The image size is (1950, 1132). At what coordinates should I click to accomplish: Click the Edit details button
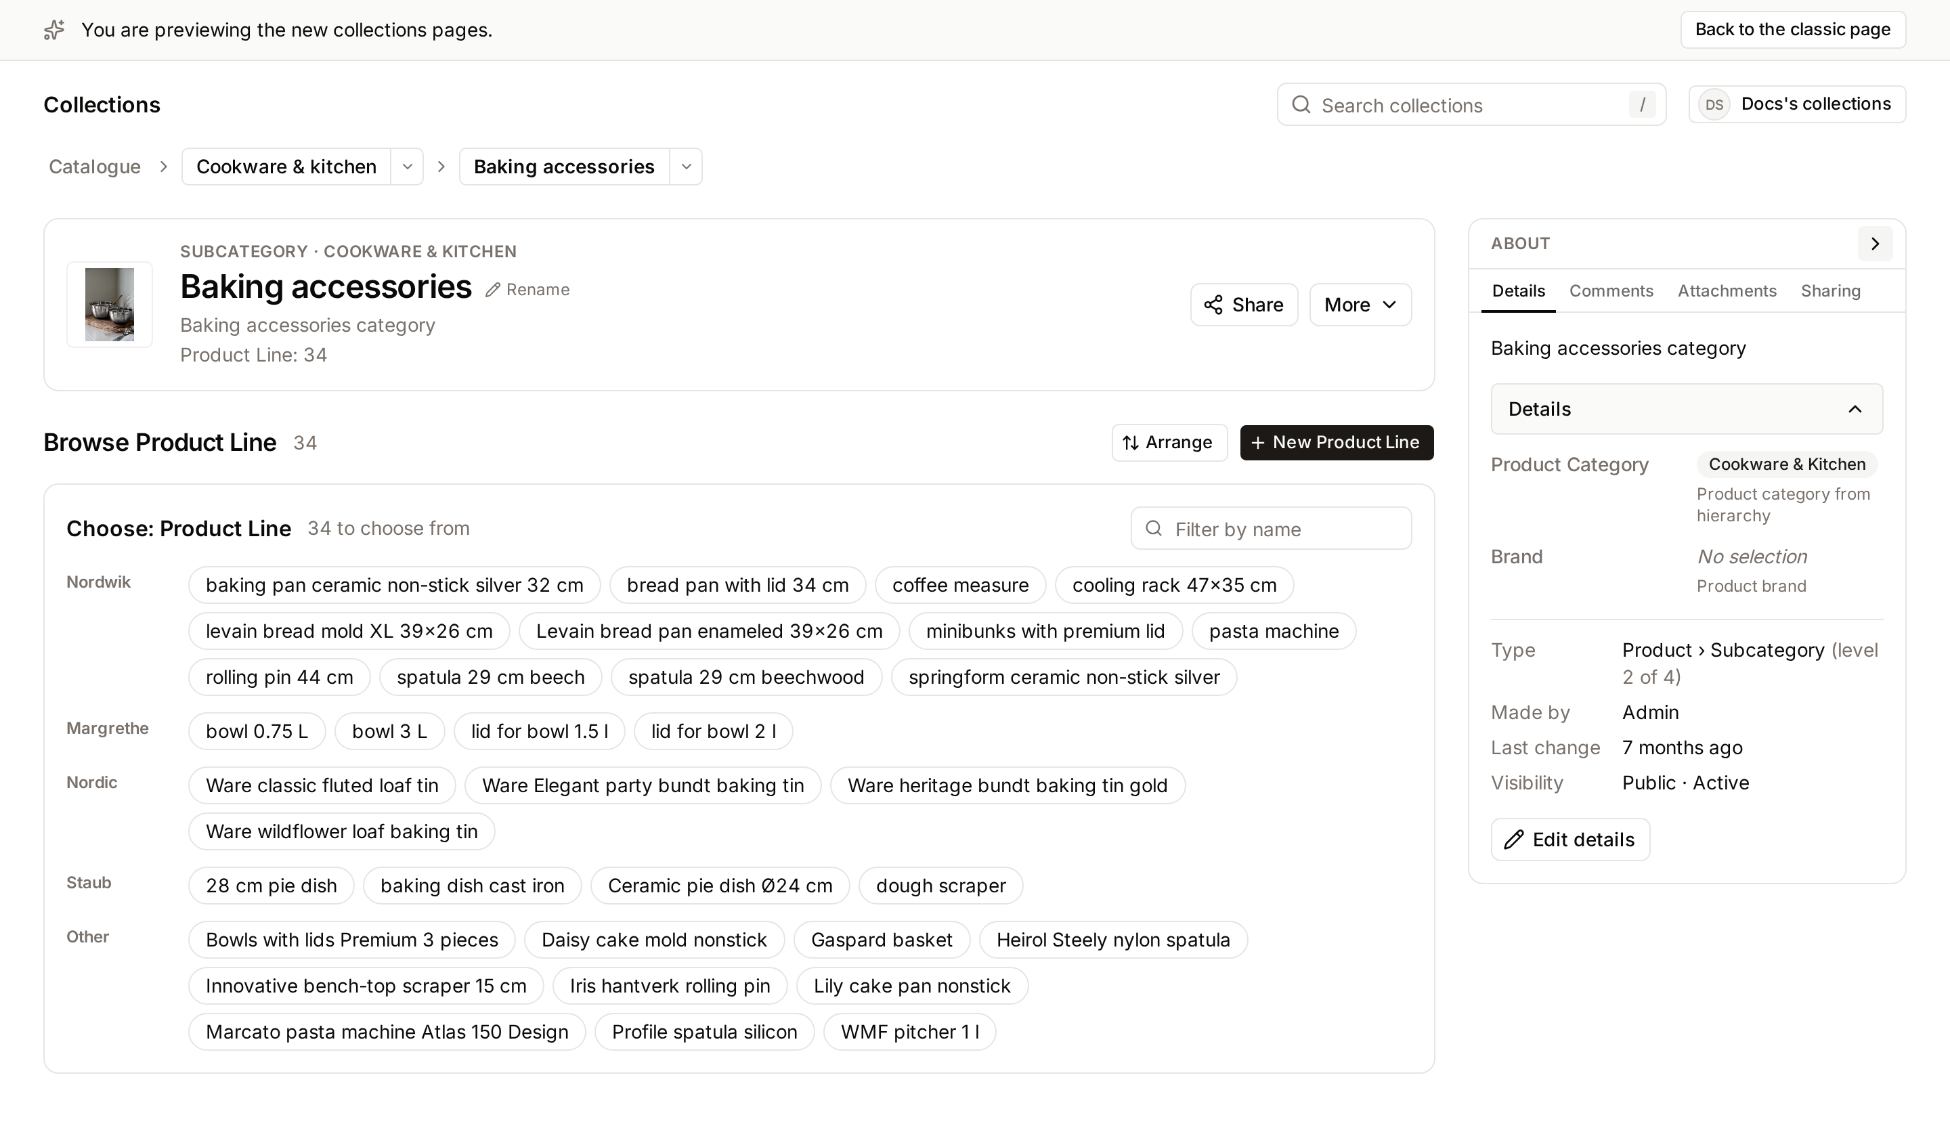1570,840
